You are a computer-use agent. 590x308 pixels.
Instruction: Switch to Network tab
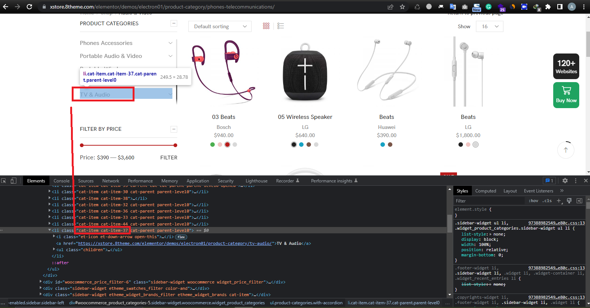coord(111,181)
